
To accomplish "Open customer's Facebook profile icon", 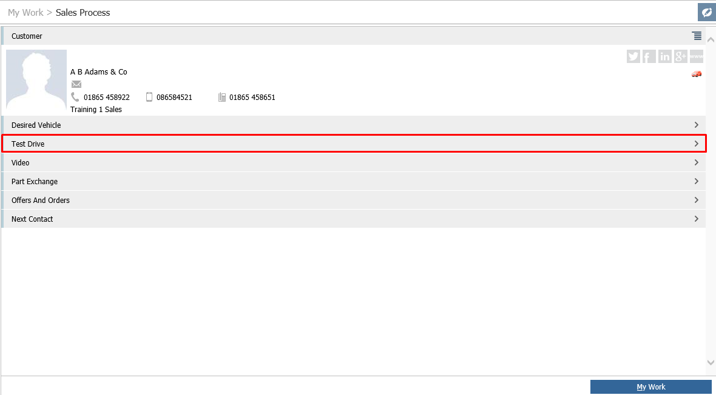I will point(649,56).
